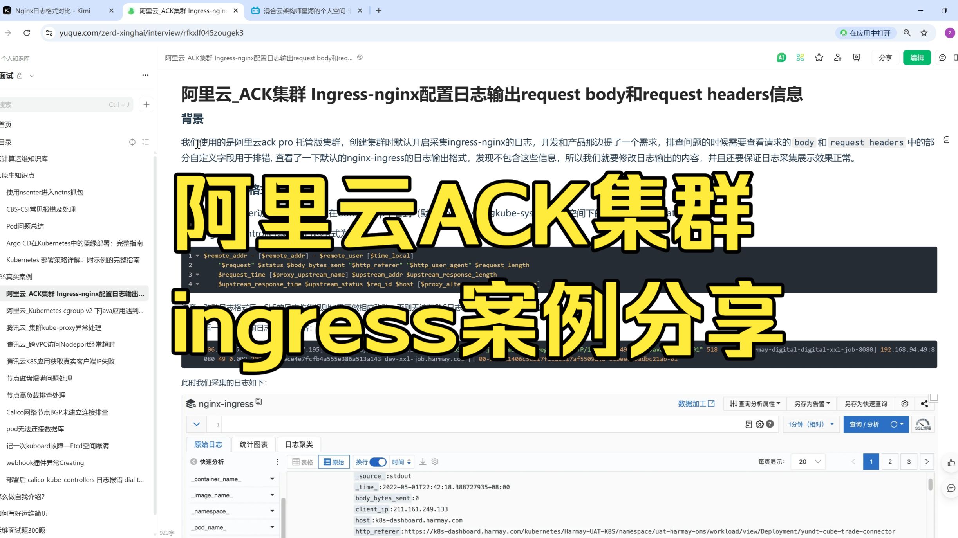Select the 表格 table view option
The height and width of the screenshot is (538, 958).
click(302, 462)
